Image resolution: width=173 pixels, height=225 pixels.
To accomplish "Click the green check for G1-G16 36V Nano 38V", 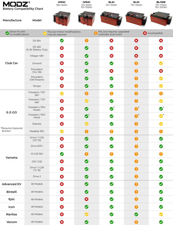I will tap(62, 154).
